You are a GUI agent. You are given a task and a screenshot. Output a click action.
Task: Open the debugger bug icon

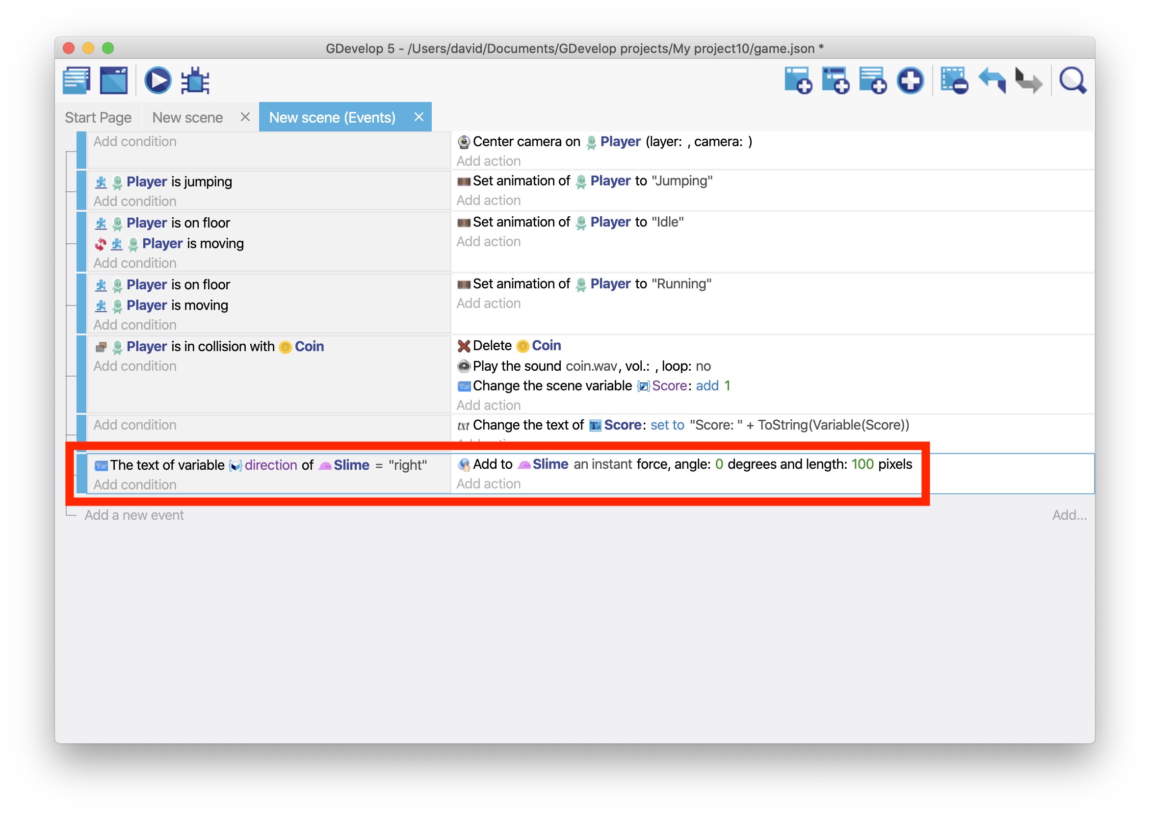click(195, 80)
